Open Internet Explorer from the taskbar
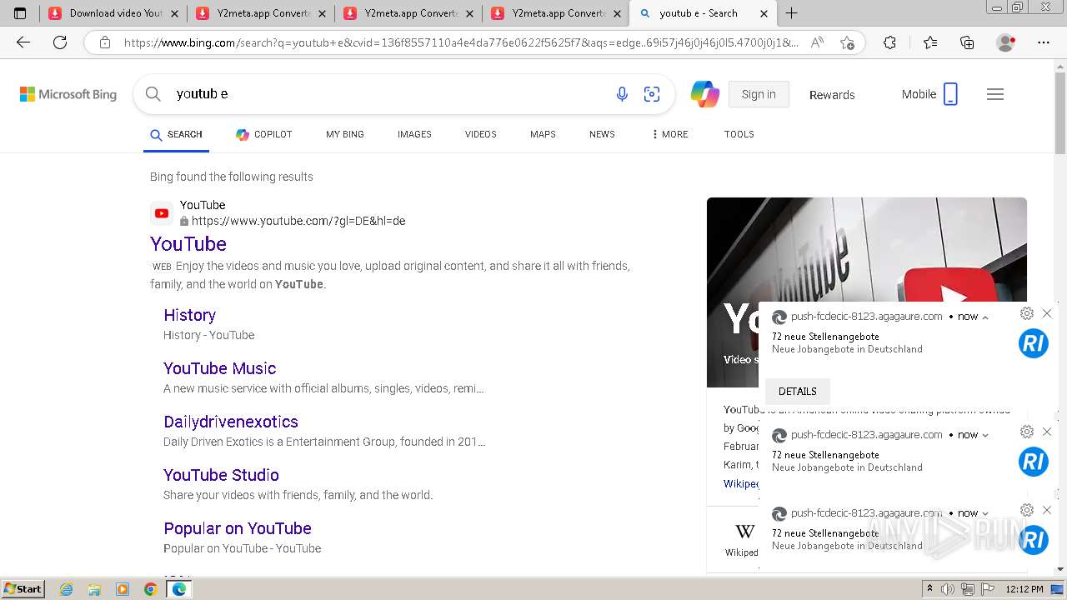The height and width of the screenshot is (600, 1067). pyautogui.click(x=67, y=589)
